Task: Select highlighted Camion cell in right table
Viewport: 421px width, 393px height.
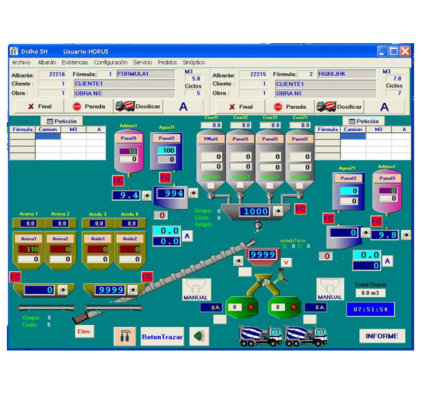Action: (353, 136)
